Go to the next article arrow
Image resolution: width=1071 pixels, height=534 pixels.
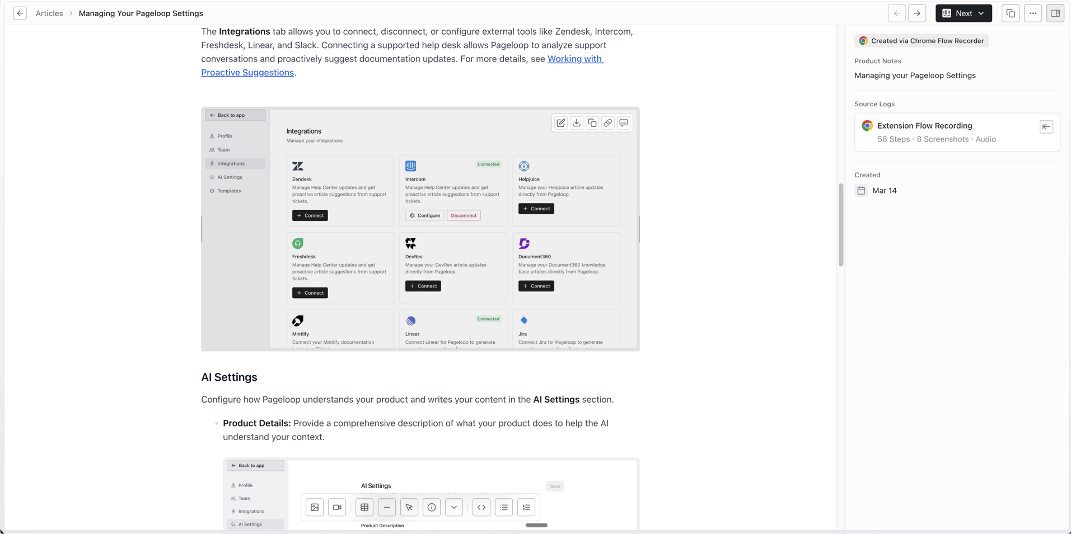pyautogui.click(x=917, y=13)
